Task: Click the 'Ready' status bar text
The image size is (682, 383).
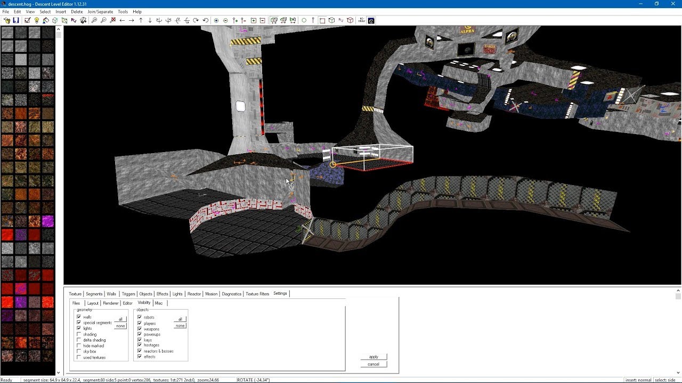Action: tap(6, 380)
